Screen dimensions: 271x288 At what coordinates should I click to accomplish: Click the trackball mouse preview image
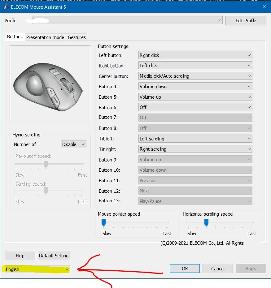coord(49,84)
